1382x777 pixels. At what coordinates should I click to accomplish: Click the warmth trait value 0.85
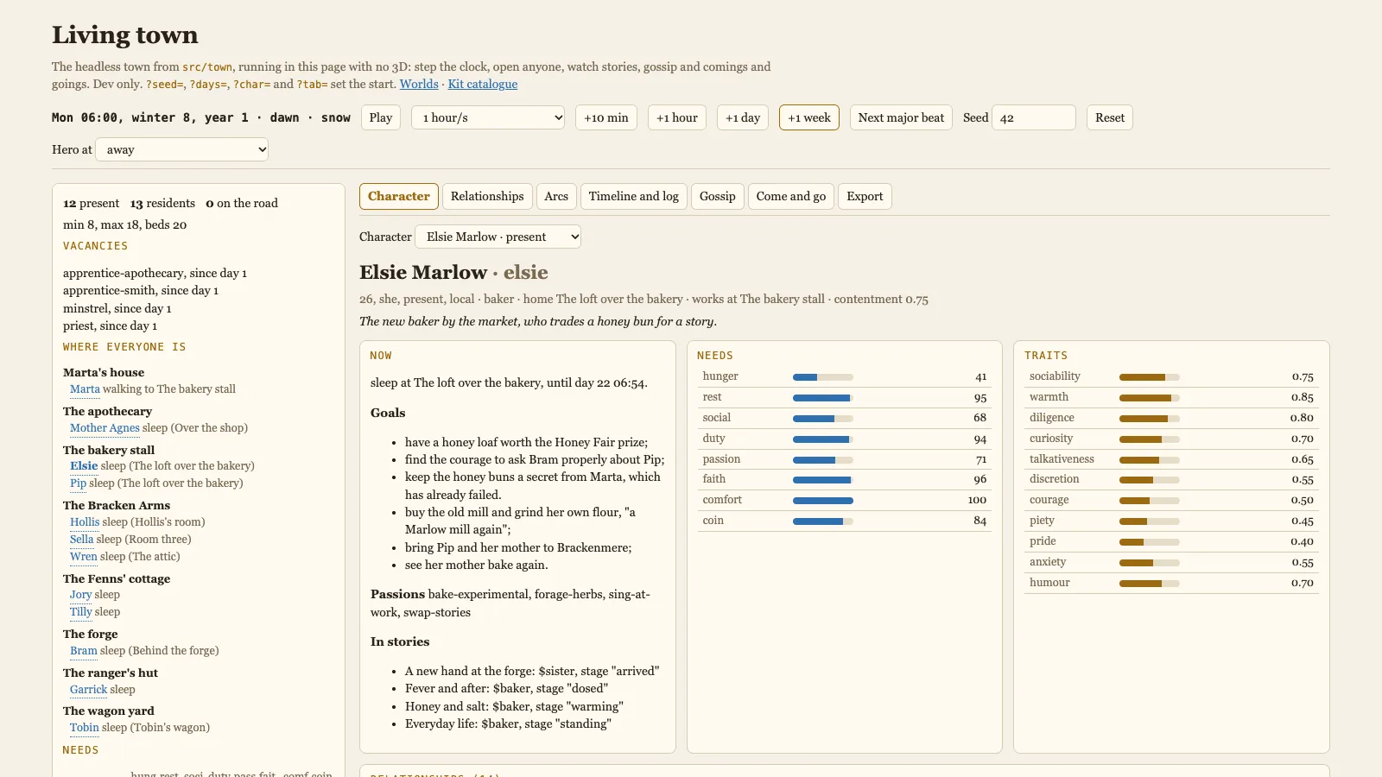(x=1303, y=397)
